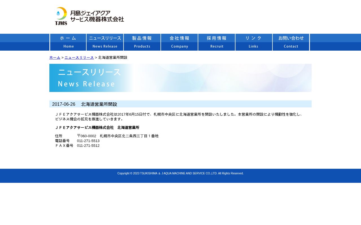Click the 月島ジェイアクアサービス機器株式会社 company name
Viewport: 361px width, 225px height.
[97, 16]
